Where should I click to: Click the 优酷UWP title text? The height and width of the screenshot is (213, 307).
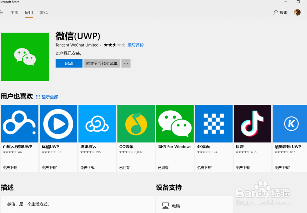click(50, 146)
